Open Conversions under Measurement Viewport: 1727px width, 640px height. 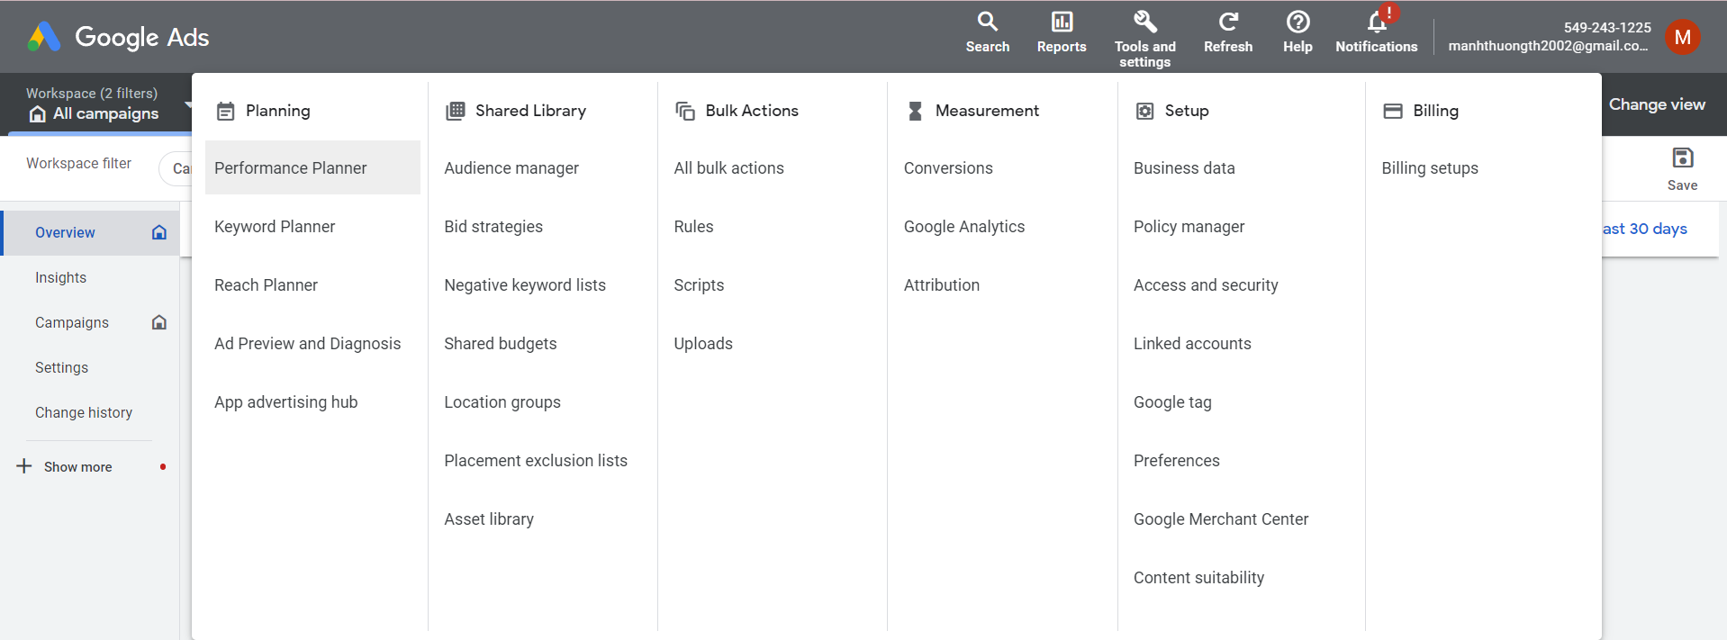pos(948,168)
